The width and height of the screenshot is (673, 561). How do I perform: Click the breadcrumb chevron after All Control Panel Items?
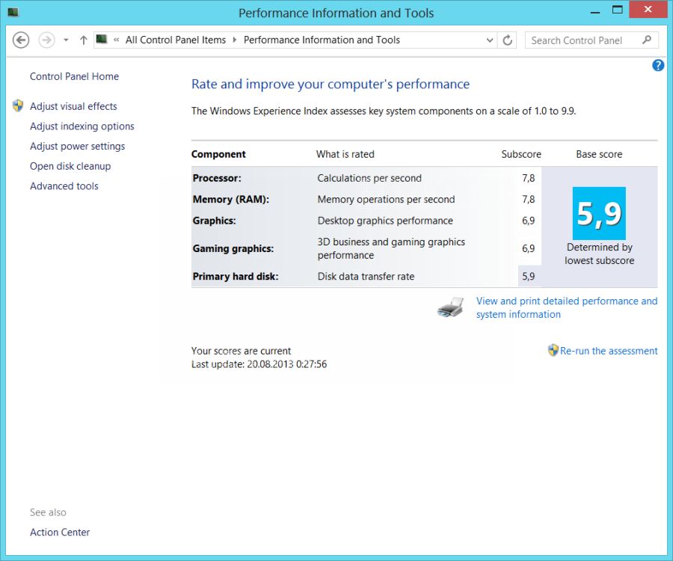pyautogui.click(x=234, y=40)
